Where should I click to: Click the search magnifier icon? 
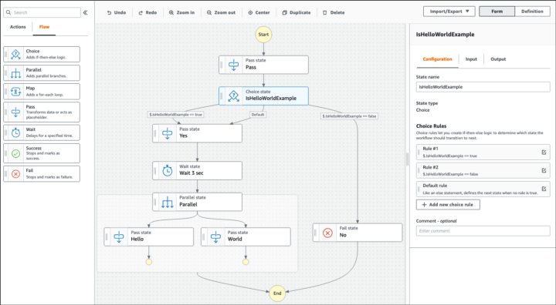point(8,12)
